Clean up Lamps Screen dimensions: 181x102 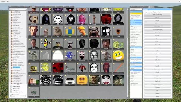157,48
